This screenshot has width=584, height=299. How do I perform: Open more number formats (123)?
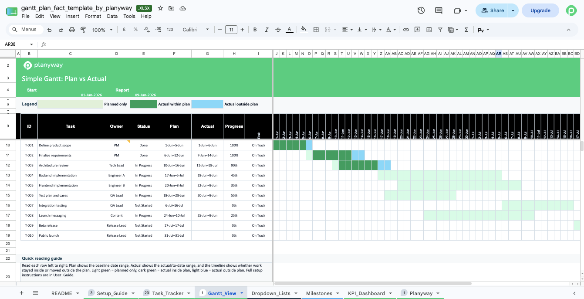point(170,30)
